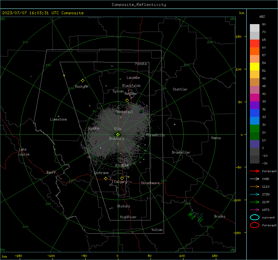Screen dimensions: 278x260
Task: Click the Calgary city label
Action: coord(120,182)
